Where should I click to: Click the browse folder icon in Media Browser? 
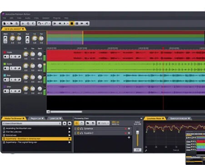70,124
